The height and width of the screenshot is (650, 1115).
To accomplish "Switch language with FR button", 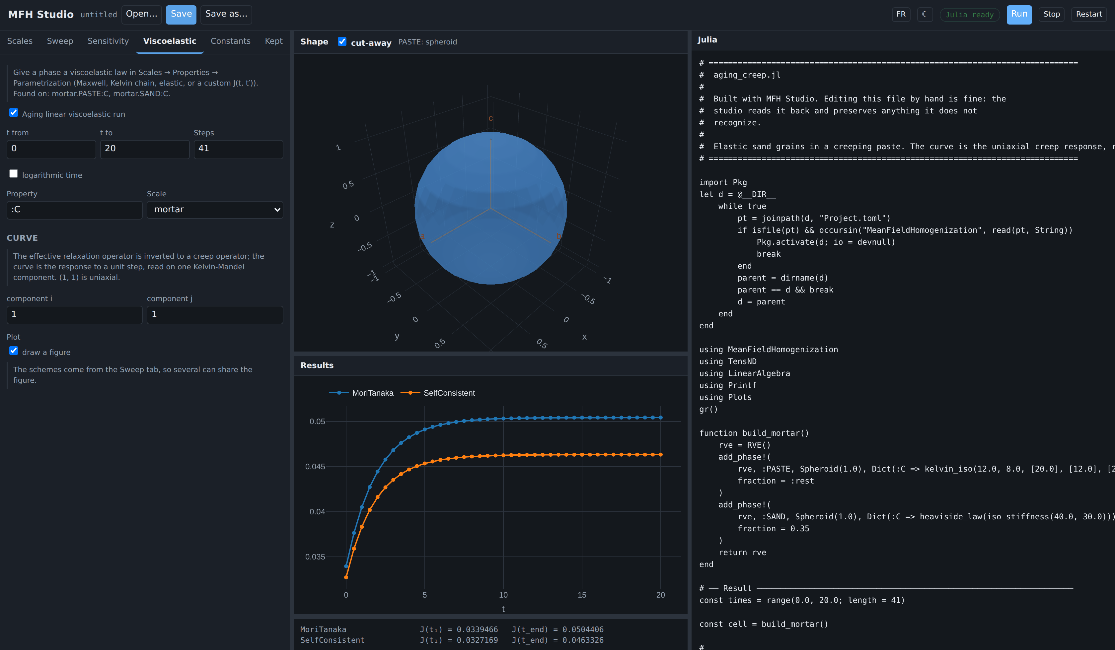I will click(901, 14).
